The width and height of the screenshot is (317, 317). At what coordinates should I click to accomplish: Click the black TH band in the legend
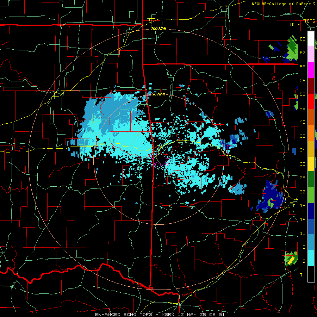[x=311, y=274]
